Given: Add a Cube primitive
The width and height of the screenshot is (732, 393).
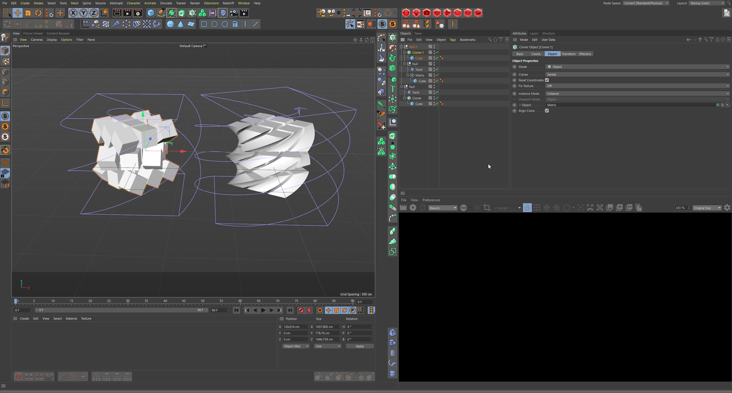Looking at the screenshot, I should tap(151, 13).
